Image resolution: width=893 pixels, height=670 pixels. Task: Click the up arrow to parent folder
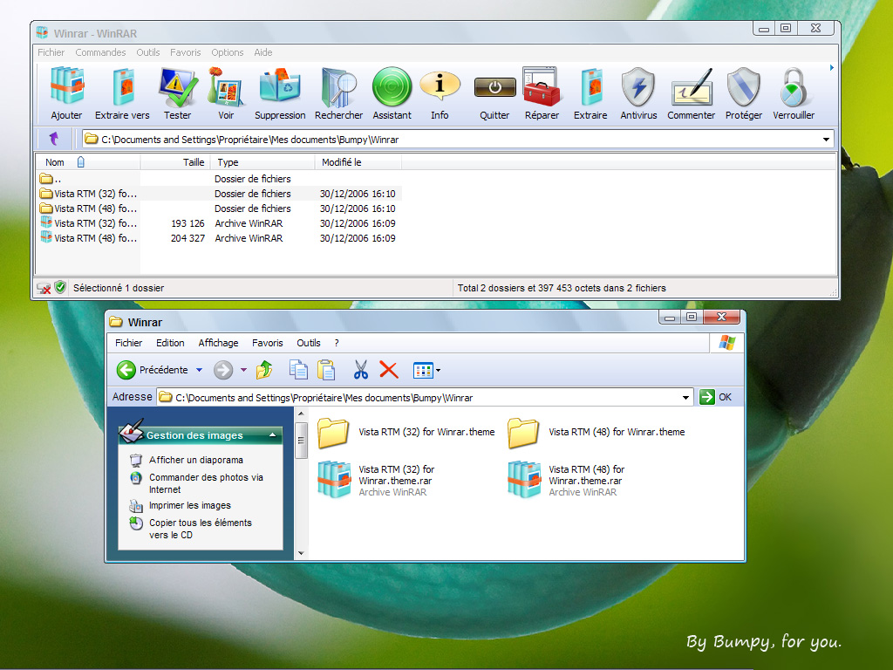tap(53, 138)
